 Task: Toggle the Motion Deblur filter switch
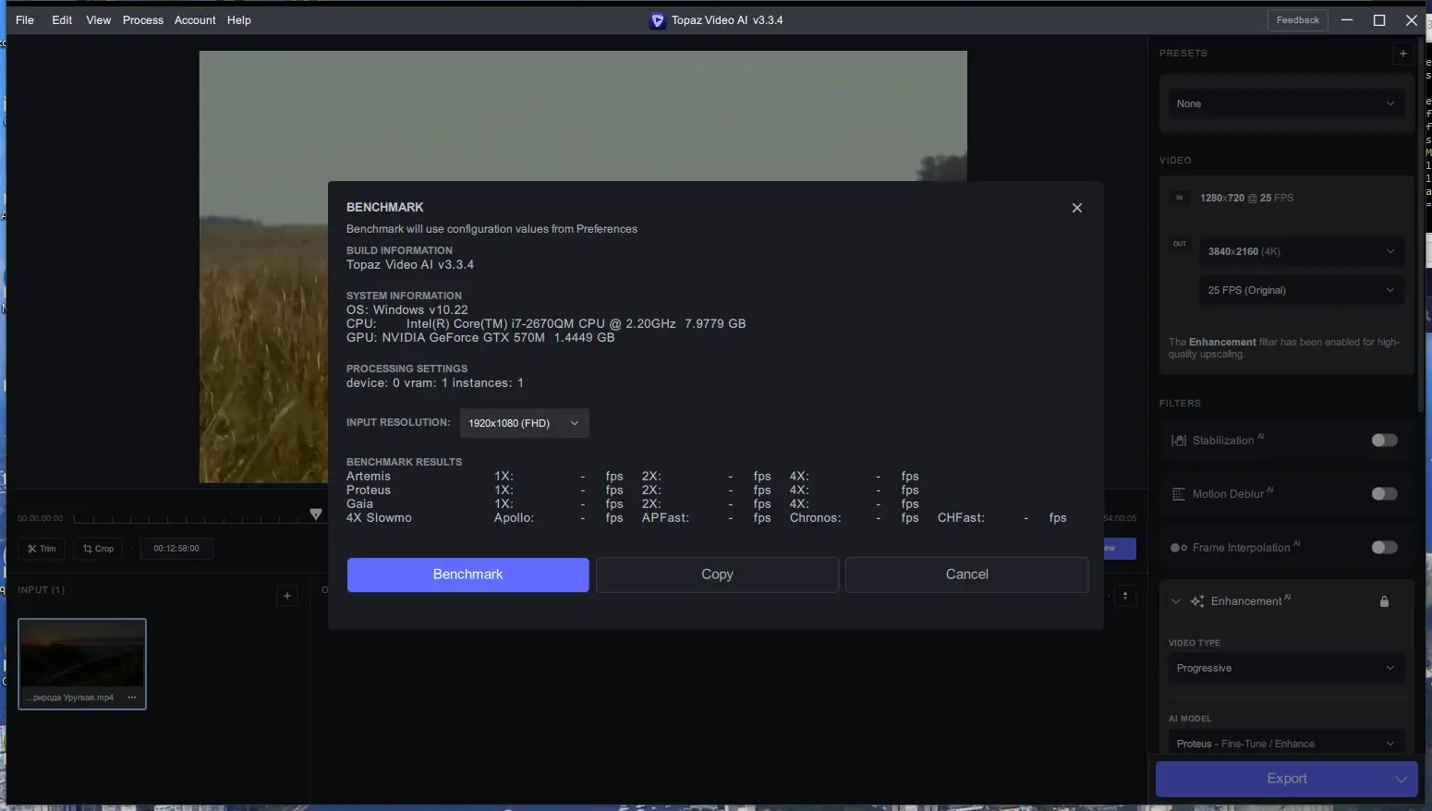pos(1384,494)
